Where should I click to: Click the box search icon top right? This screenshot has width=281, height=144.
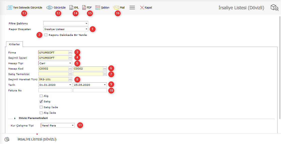274,8
